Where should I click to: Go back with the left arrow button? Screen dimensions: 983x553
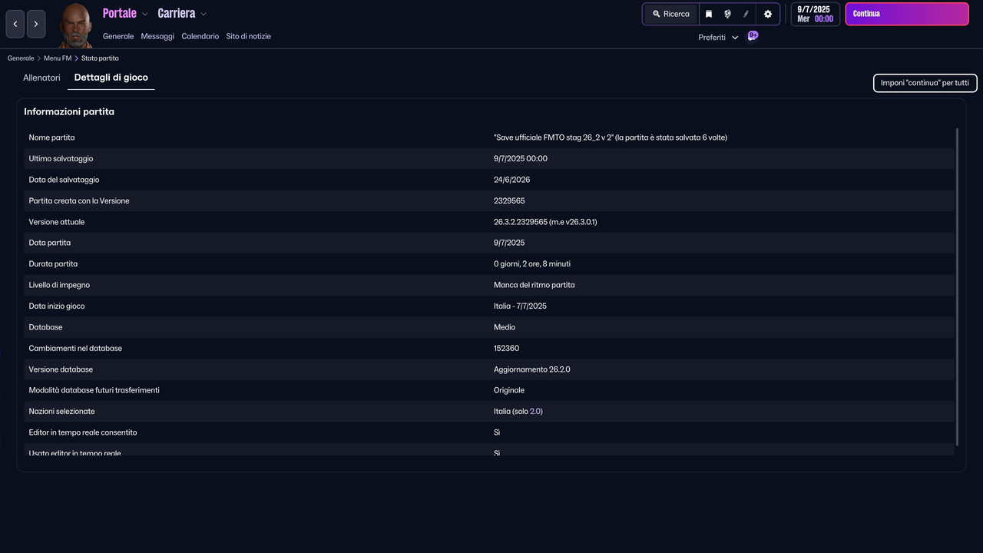pyautogui.click(x=15, y=24)
